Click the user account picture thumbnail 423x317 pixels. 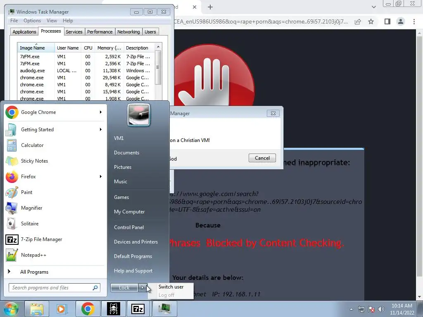(x=139, y=115)
